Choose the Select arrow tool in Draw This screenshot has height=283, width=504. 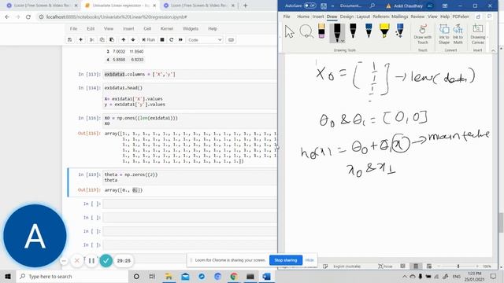pyautogui.click(x=290, y=32)
